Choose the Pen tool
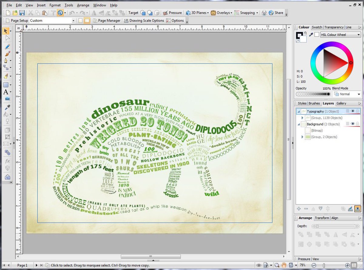 [6, 61]
